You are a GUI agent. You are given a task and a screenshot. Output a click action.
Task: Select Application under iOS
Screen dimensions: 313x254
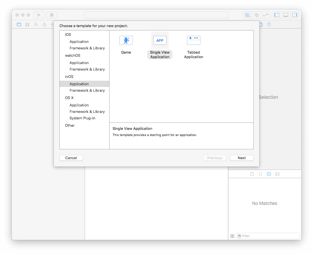79,42
